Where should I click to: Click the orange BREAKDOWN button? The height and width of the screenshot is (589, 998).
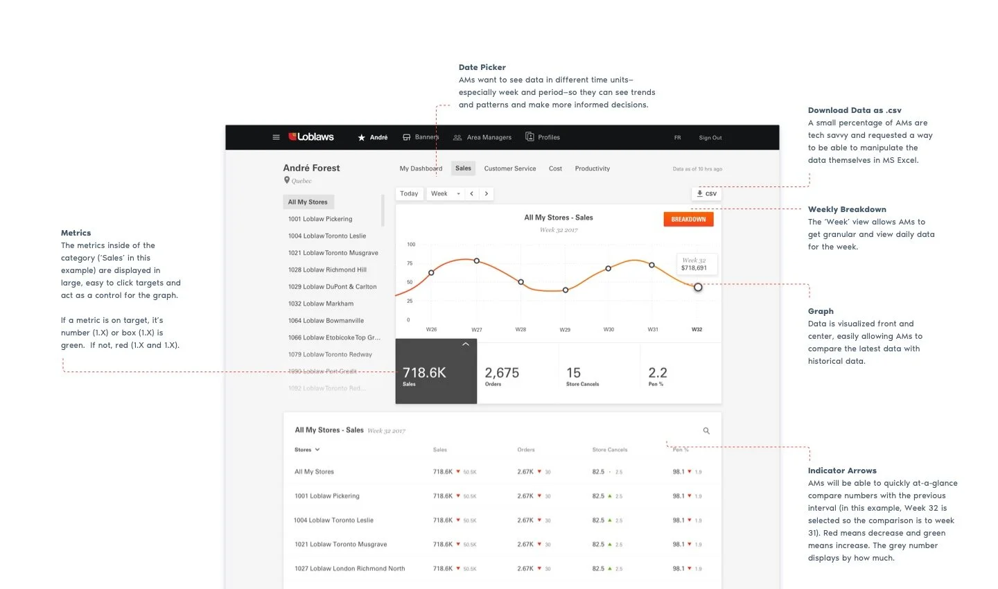click(688, 218)
